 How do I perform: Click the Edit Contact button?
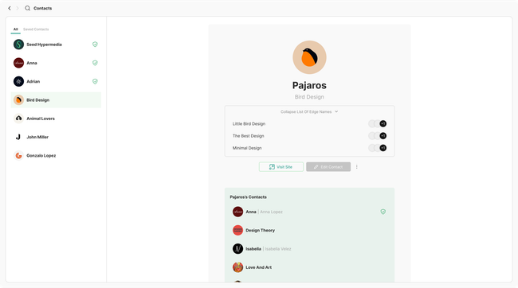tap(328, 167)
